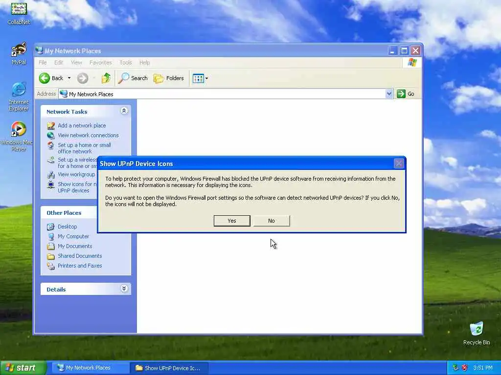Click the Show icons for UPnP devices icon

51,185
